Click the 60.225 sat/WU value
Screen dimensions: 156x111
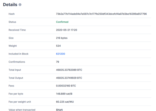click(x=65, y=102)
